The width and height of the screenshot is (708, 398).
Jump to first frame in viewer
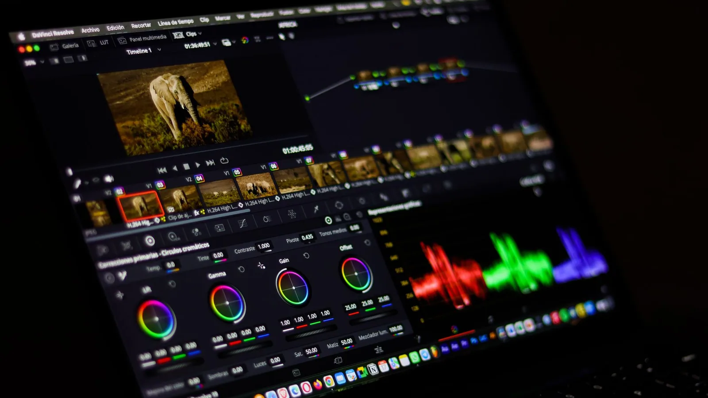coord(162,170)
